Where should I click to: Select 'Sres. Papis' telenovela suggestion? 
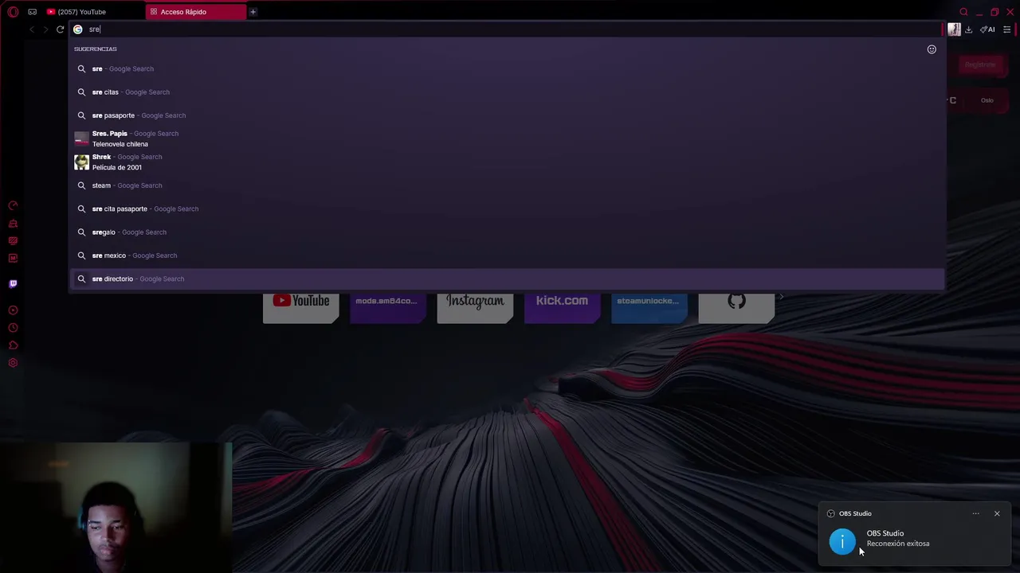click(x=507, y=138)
